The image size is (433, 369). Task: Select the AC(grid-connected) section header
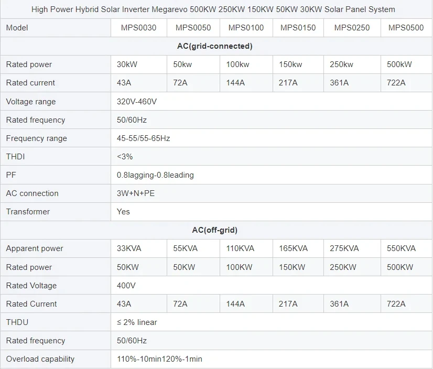click(216, 46)
